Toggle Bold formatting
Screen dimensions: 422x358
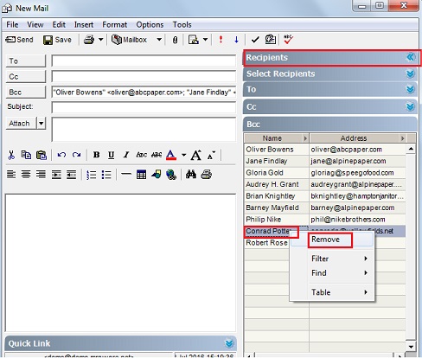[x=96, y=155]
